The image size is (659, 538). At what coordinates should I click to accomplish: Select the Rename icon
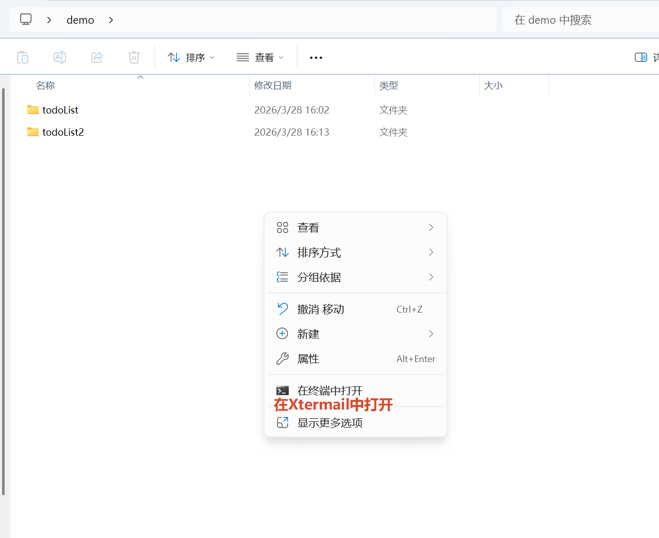coord(60,57)
